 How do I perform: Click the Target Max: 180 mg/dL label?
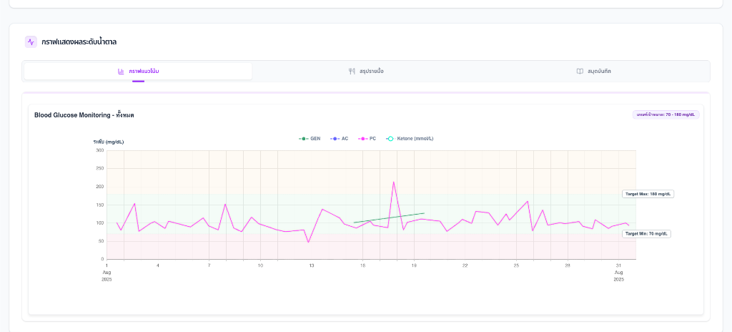(x=648, y=194)
